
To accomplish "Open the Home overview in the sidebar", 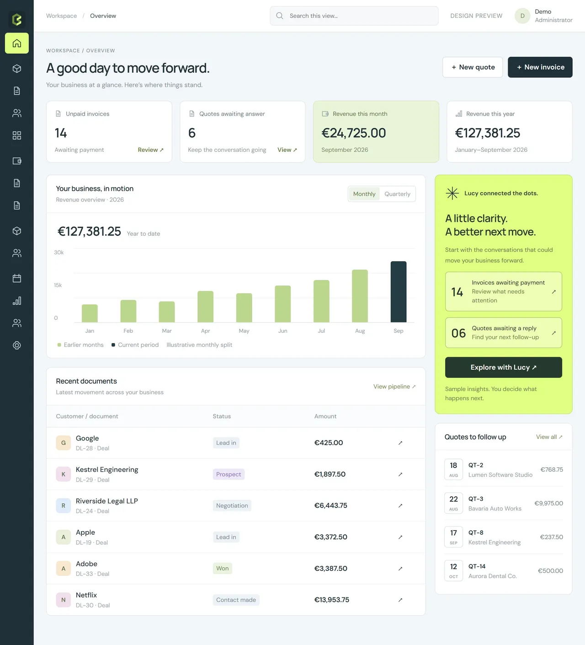I will click(x=17, y=43).
